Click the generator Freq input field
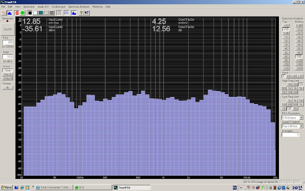The height and width of the screenshot is (191, 305). tap(8, 42)
